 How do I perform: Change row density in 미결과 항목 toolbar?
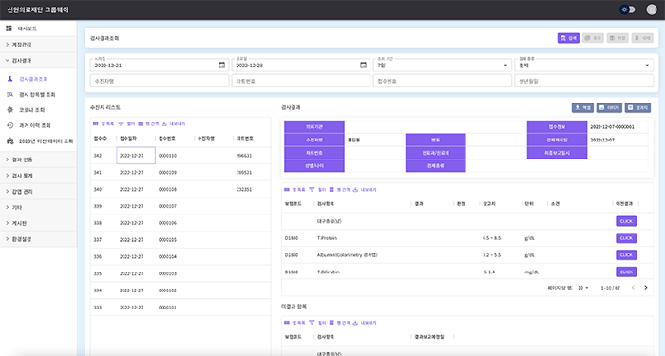click(339, 323)
